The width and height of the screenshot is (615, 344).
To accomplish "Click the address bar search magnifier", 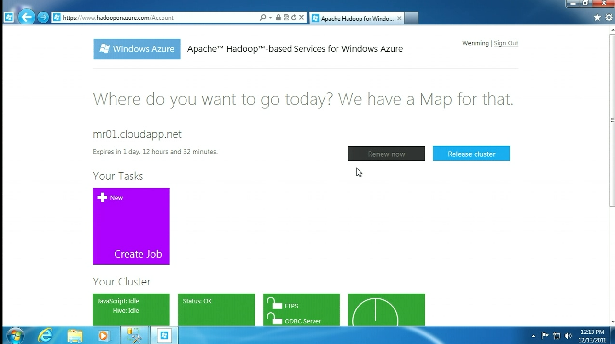I will click(x=263, y=18).
